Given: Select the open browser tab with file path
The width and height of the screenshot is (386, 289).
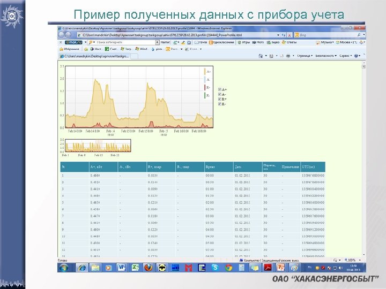Looking at the screenshot, I should [x=94, y=56].
